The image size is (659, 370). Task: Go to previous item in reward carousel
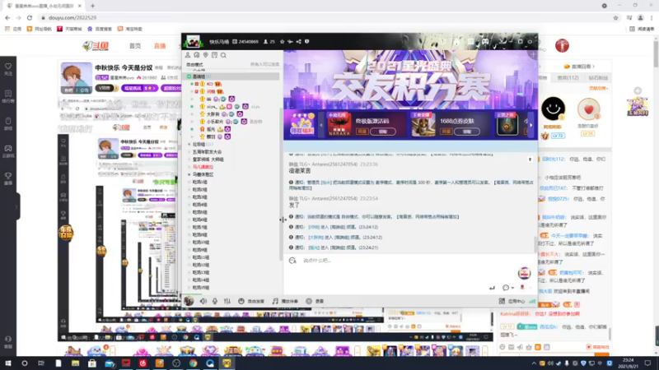click(321, 125)
